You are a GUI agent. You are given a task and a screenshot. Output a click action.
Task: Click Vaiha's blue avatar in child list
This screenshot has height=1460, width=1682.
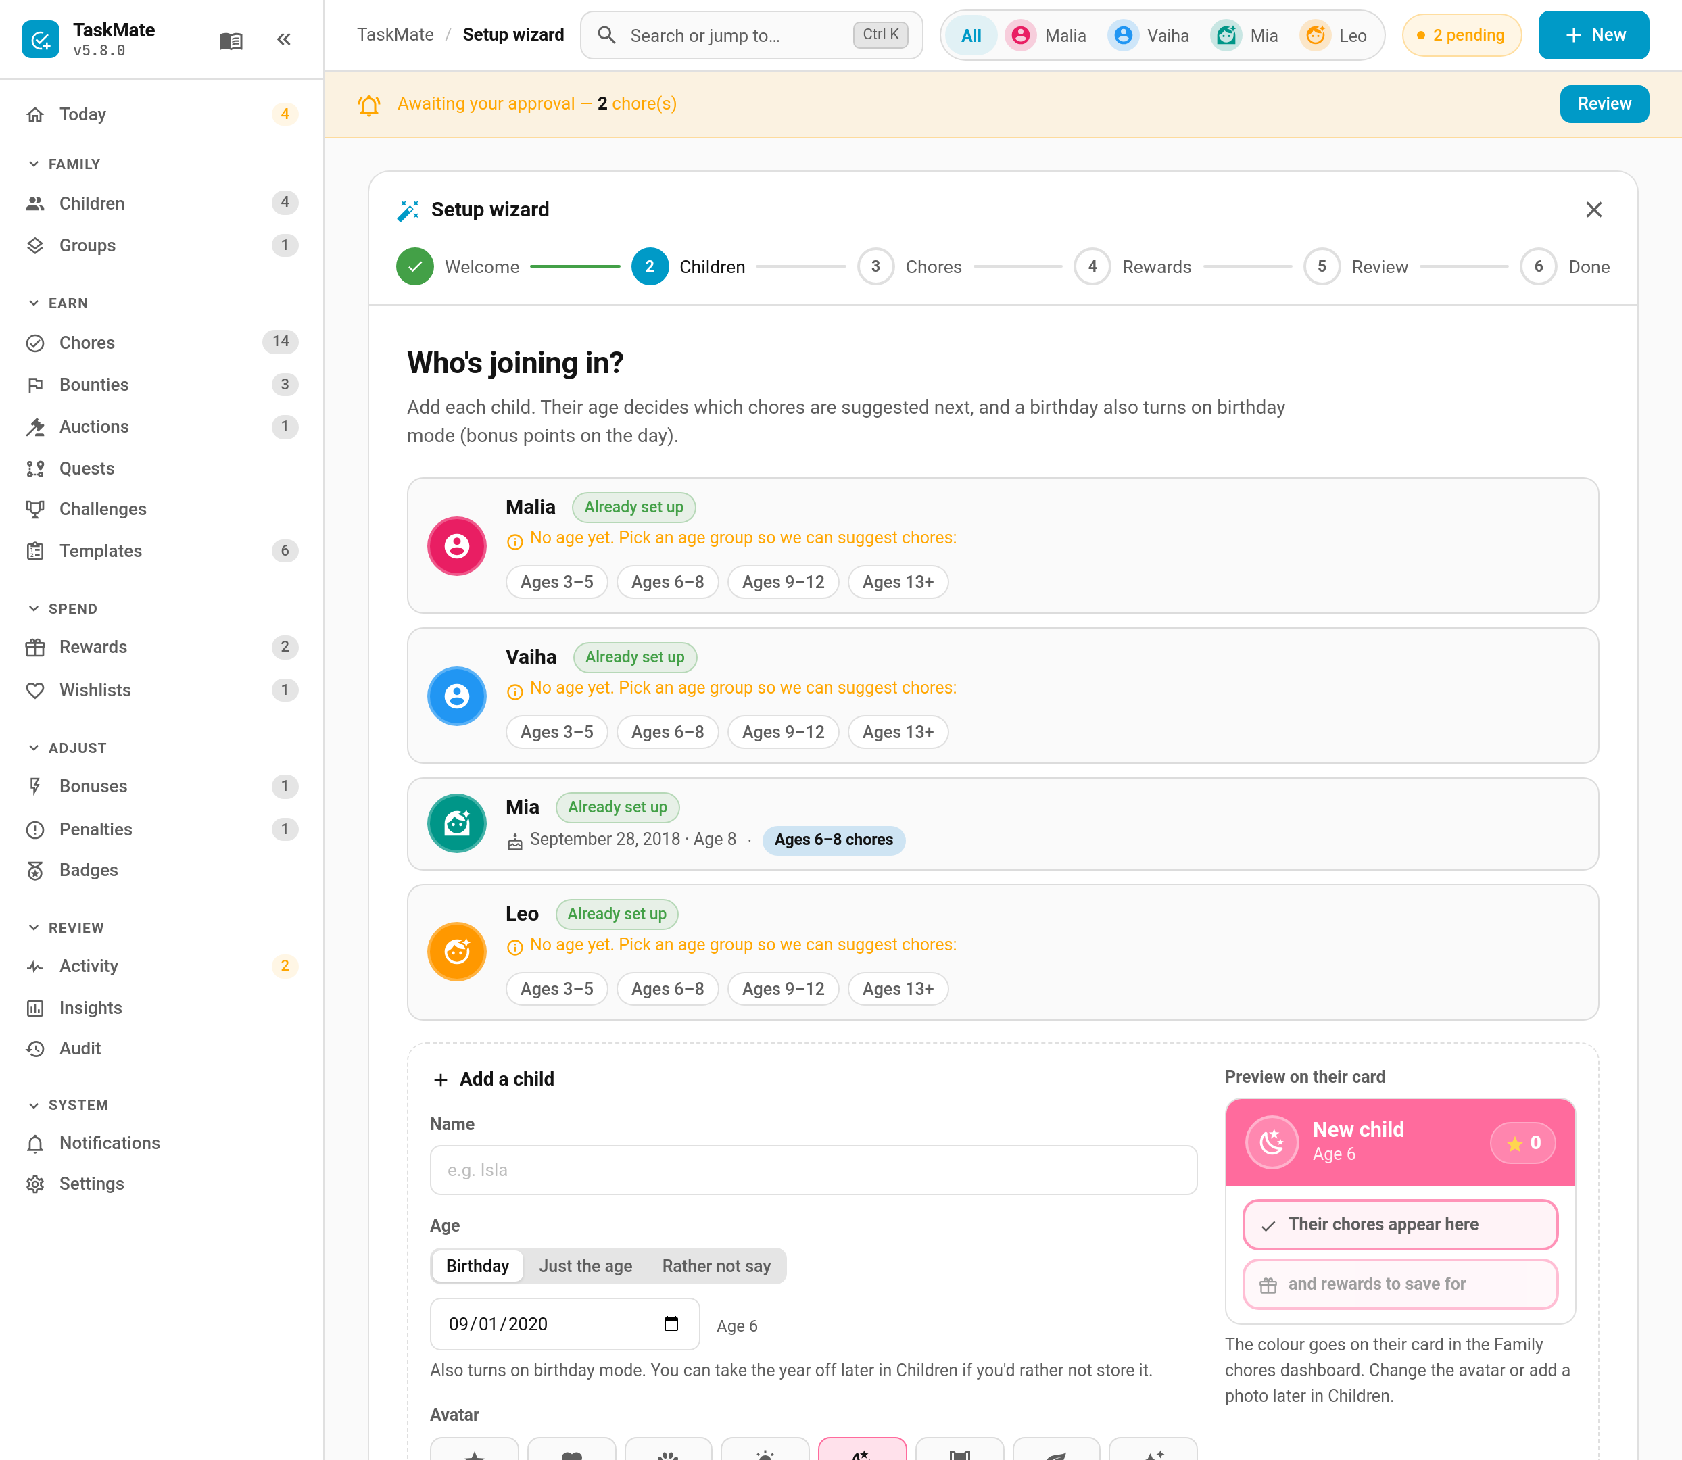456,696
